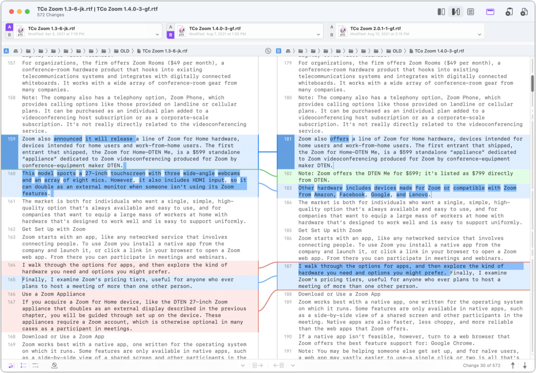Viewport: 536px width, 373px height.
Task: Select the TCo Zoom 1.4.0-3-gf.rtf file card
Action: (245, 31)
